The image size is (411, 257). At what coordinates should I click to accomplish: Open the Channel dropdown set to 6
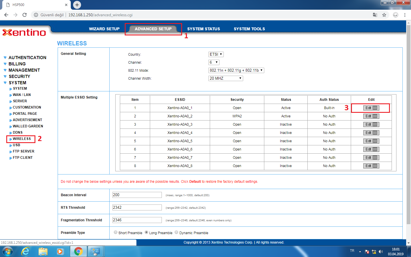coord(214,62)
